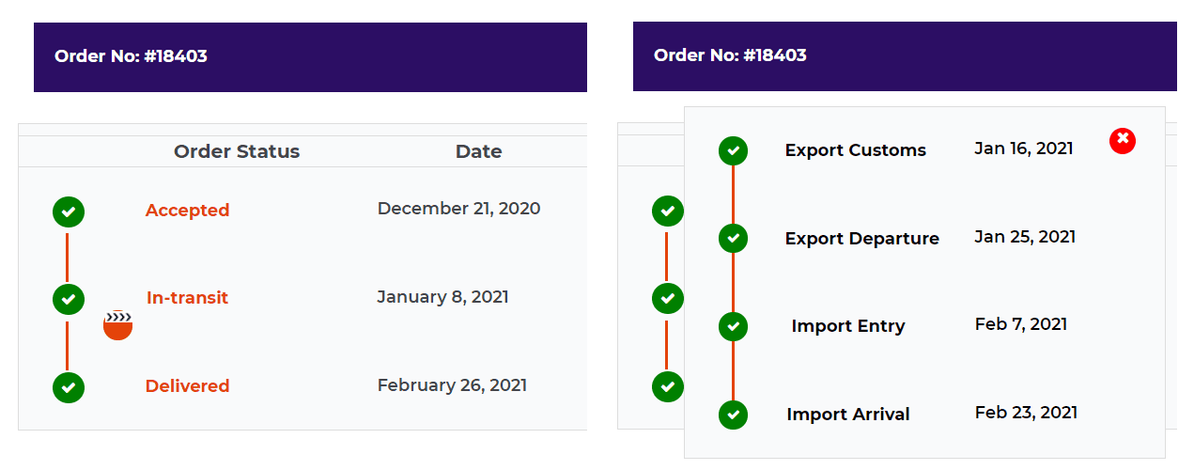Expand transit details via orange chevron icon
This screenshot has width=1194, height=470.
(117, 325)
